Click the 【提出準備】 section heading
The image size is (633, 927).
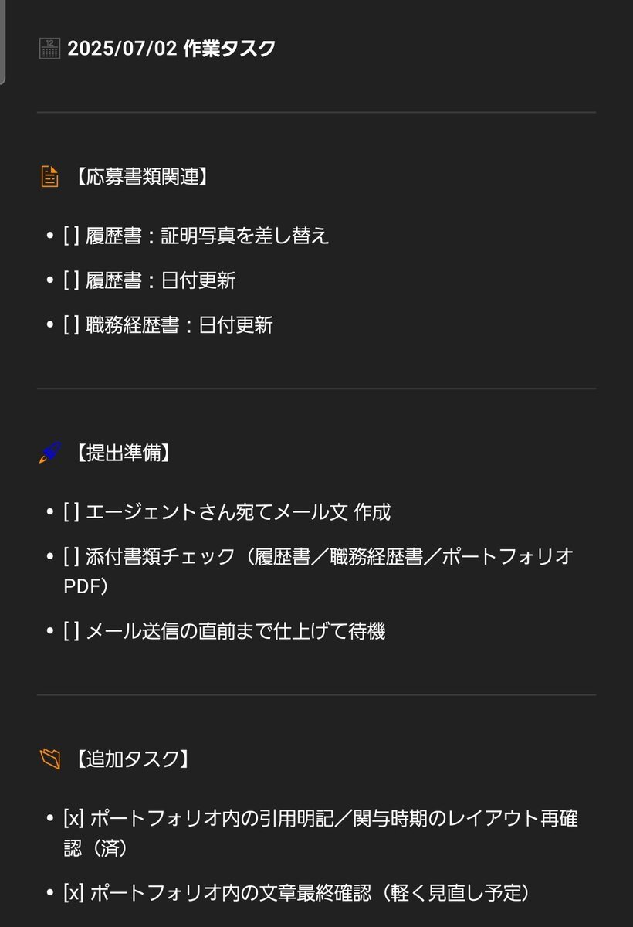coord(122,453)
